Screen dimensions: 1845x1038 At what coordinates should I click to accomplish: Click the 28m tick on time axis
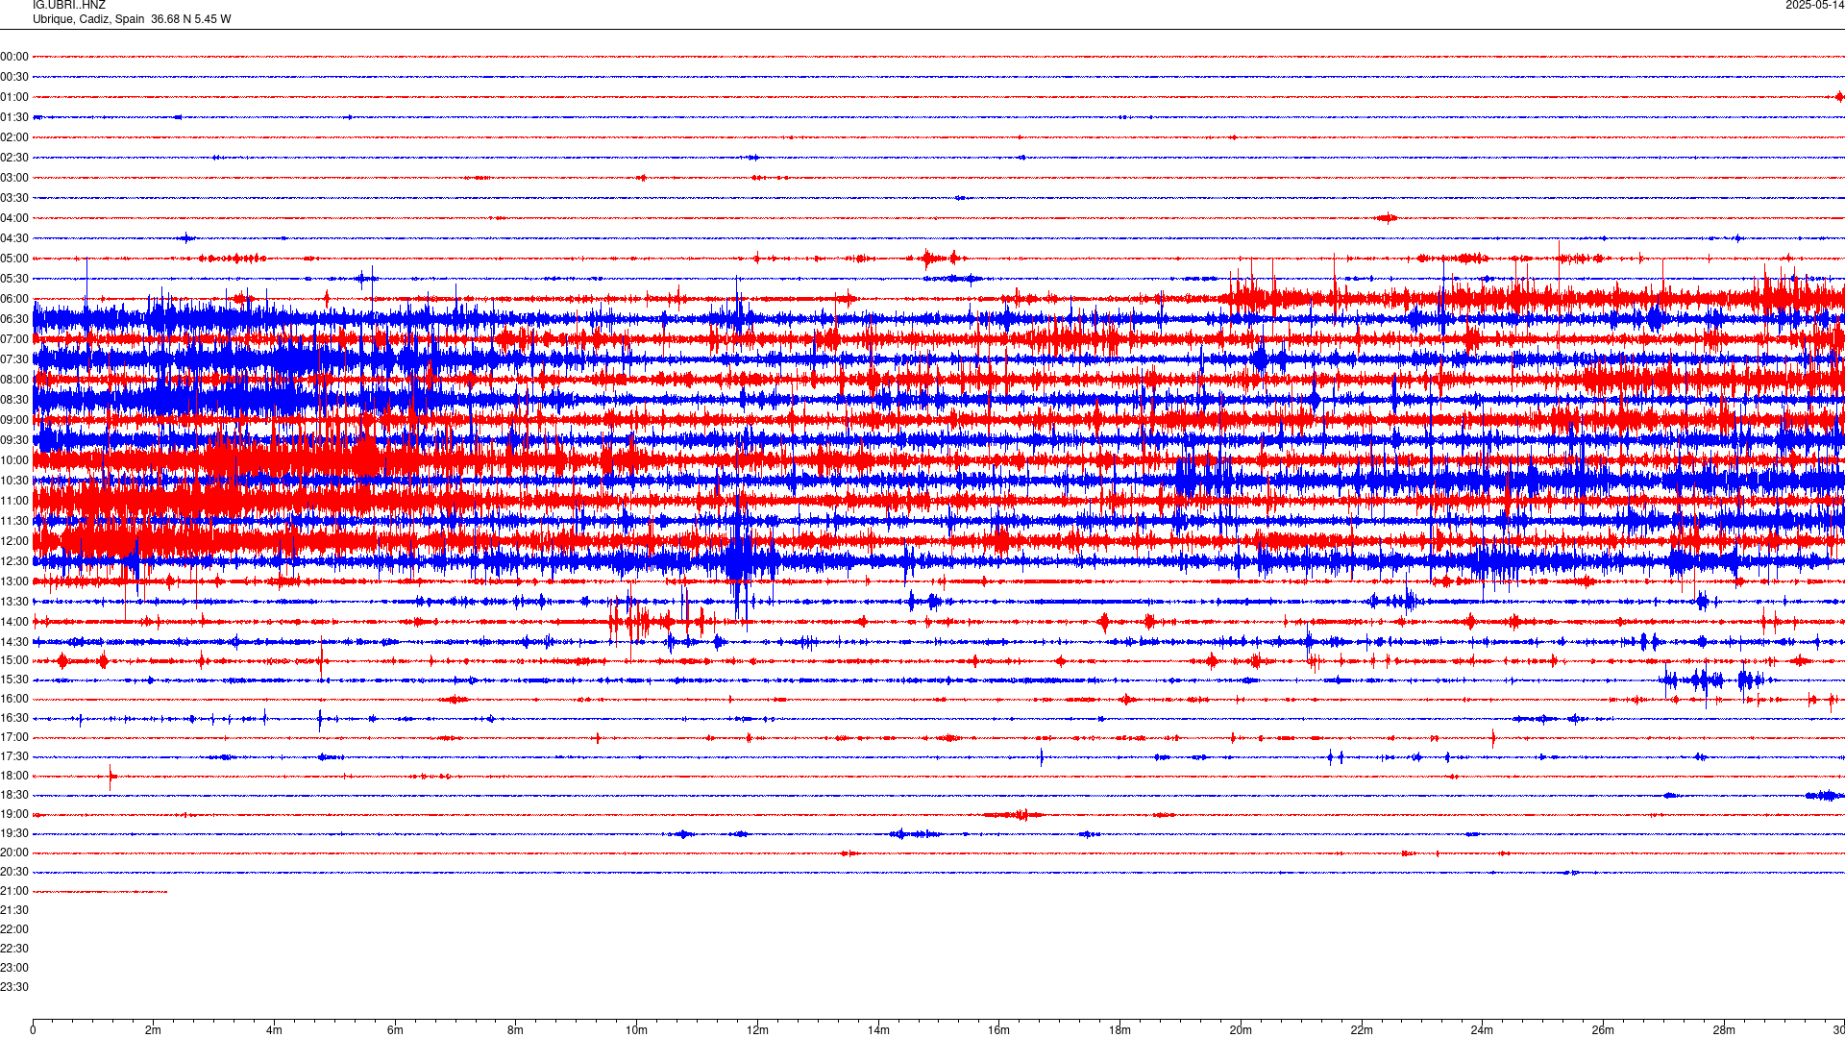(1724, 1030)
